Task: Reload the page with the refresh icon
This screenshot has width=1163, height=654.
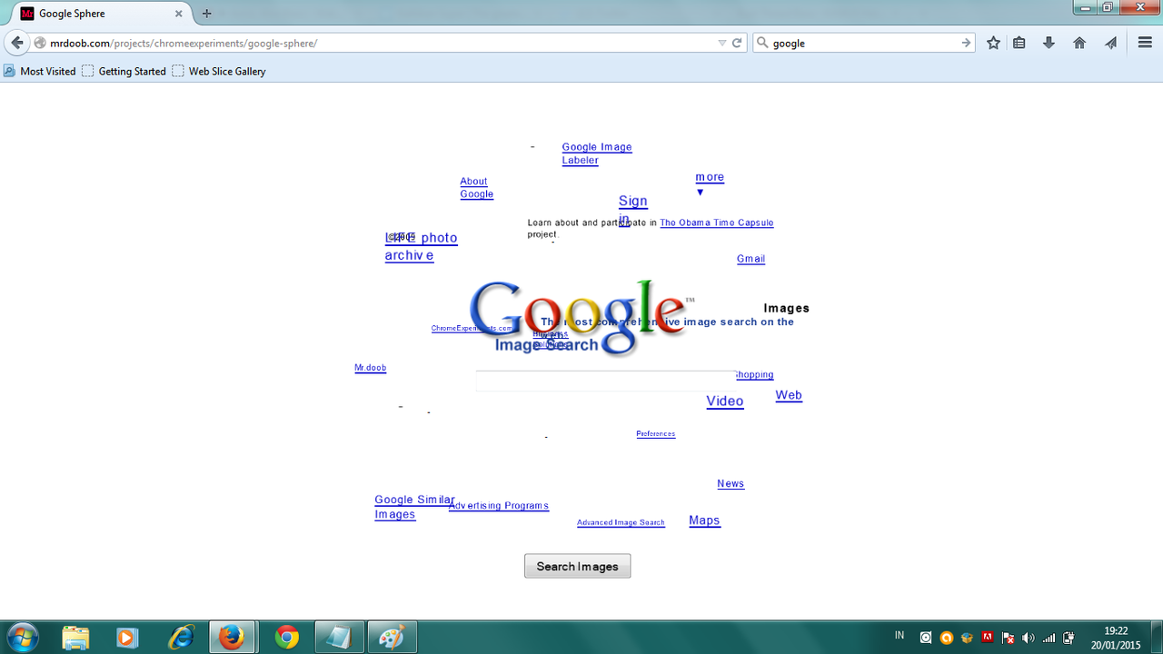Action: click(x=738, y=43)
